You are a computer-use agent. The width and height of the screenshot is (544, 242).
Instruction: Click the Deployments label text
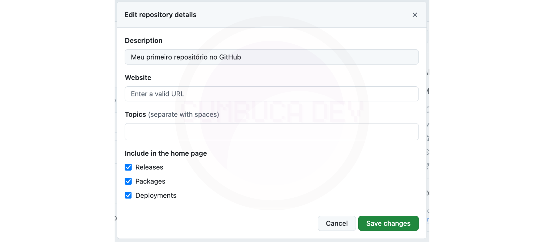(156, 195)
